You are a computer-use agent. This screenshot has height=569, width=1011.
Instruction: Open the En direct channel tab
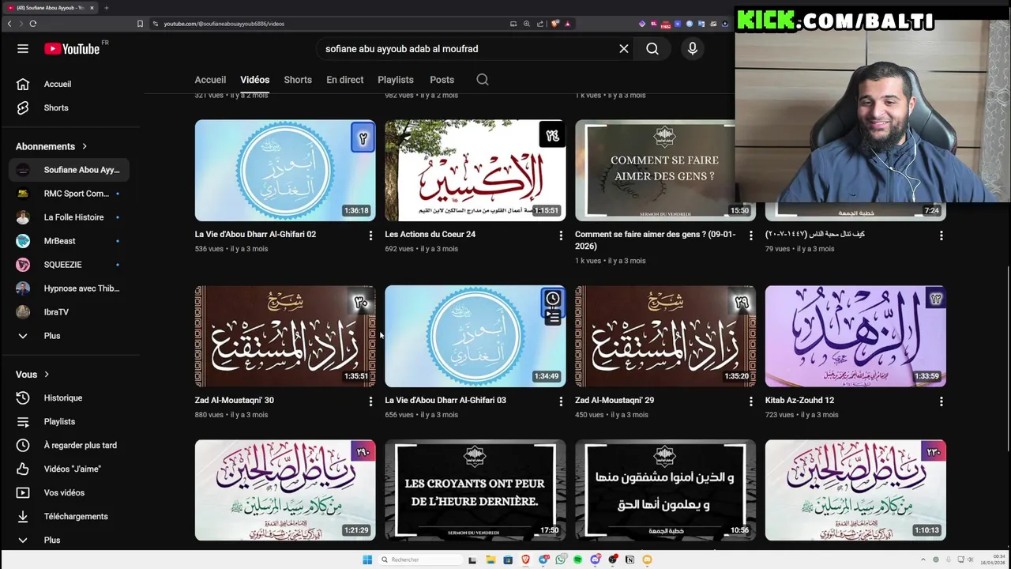[345, 80]
